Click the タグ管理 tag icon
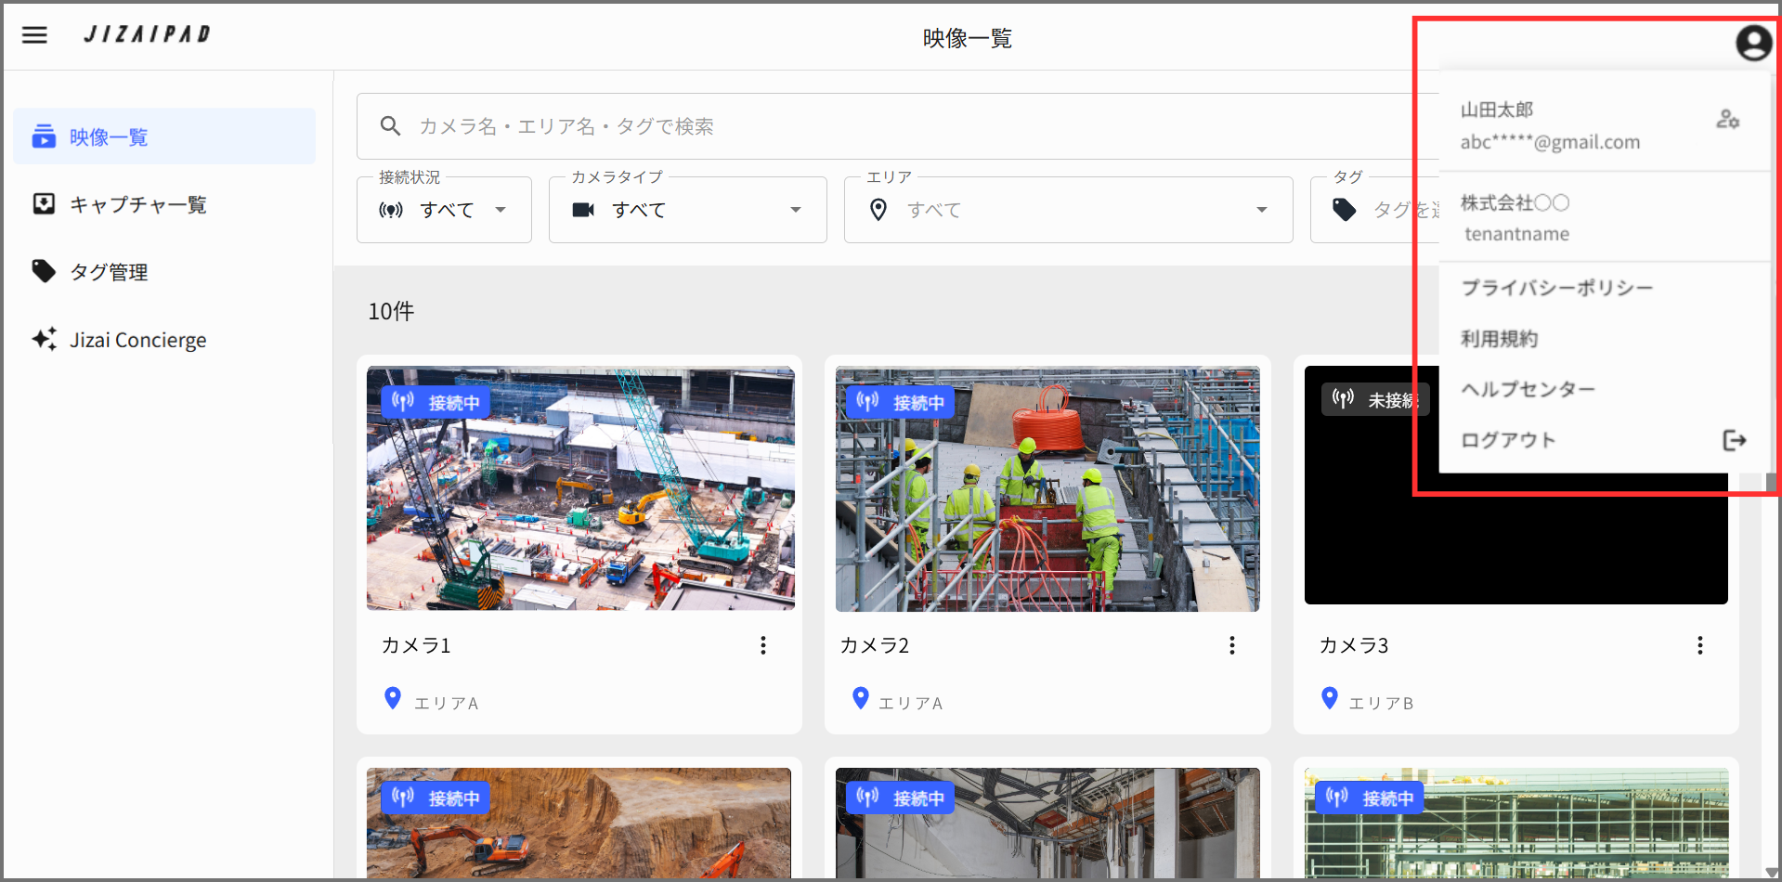The image size is (1782, 882). tap(44, 271)
